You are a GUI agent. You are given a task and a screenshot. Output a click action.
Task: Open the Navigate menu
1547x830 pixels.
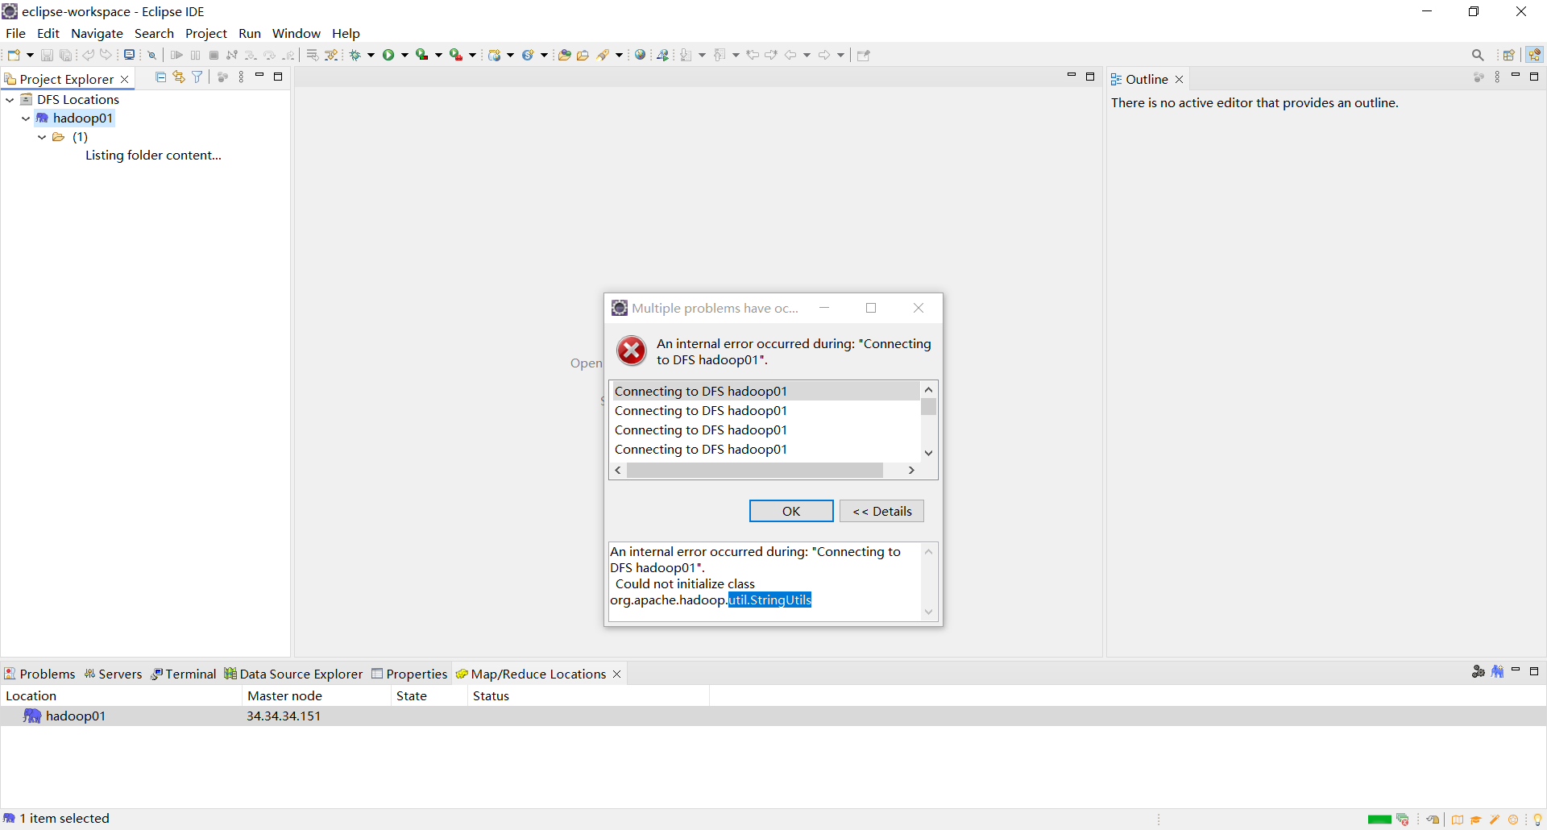(97, 33)
